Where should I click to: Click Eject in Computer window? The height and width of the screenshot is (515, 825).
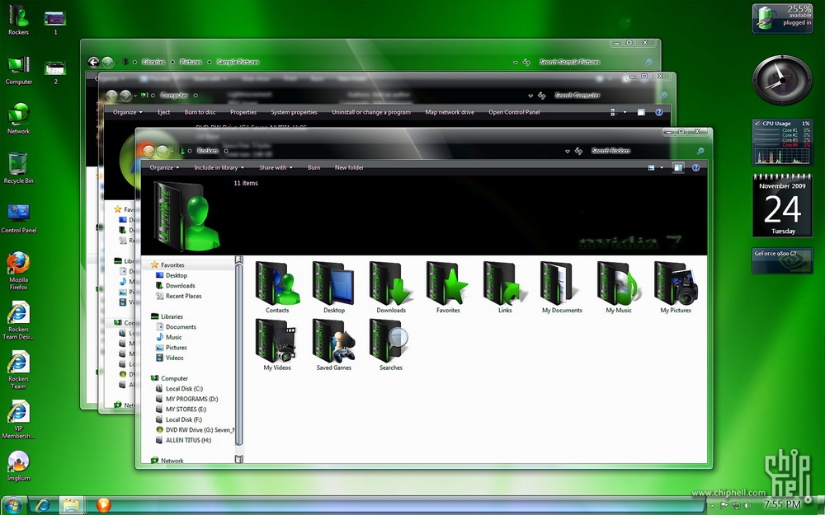click(163, 112)
